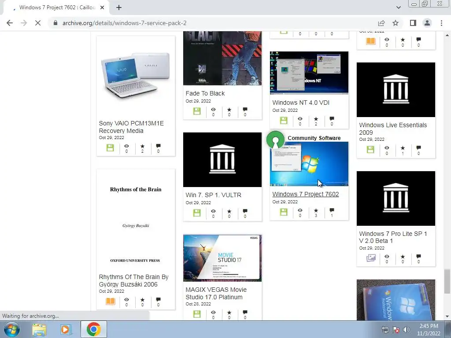Click Win 7 SP 1 VULTR floppy icon
This screenshot has height=338, width=451.
197,213
